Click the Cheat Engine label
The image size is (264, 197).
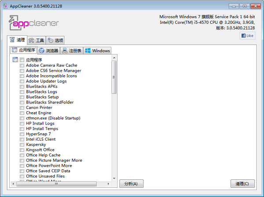(x=39, y=113)
